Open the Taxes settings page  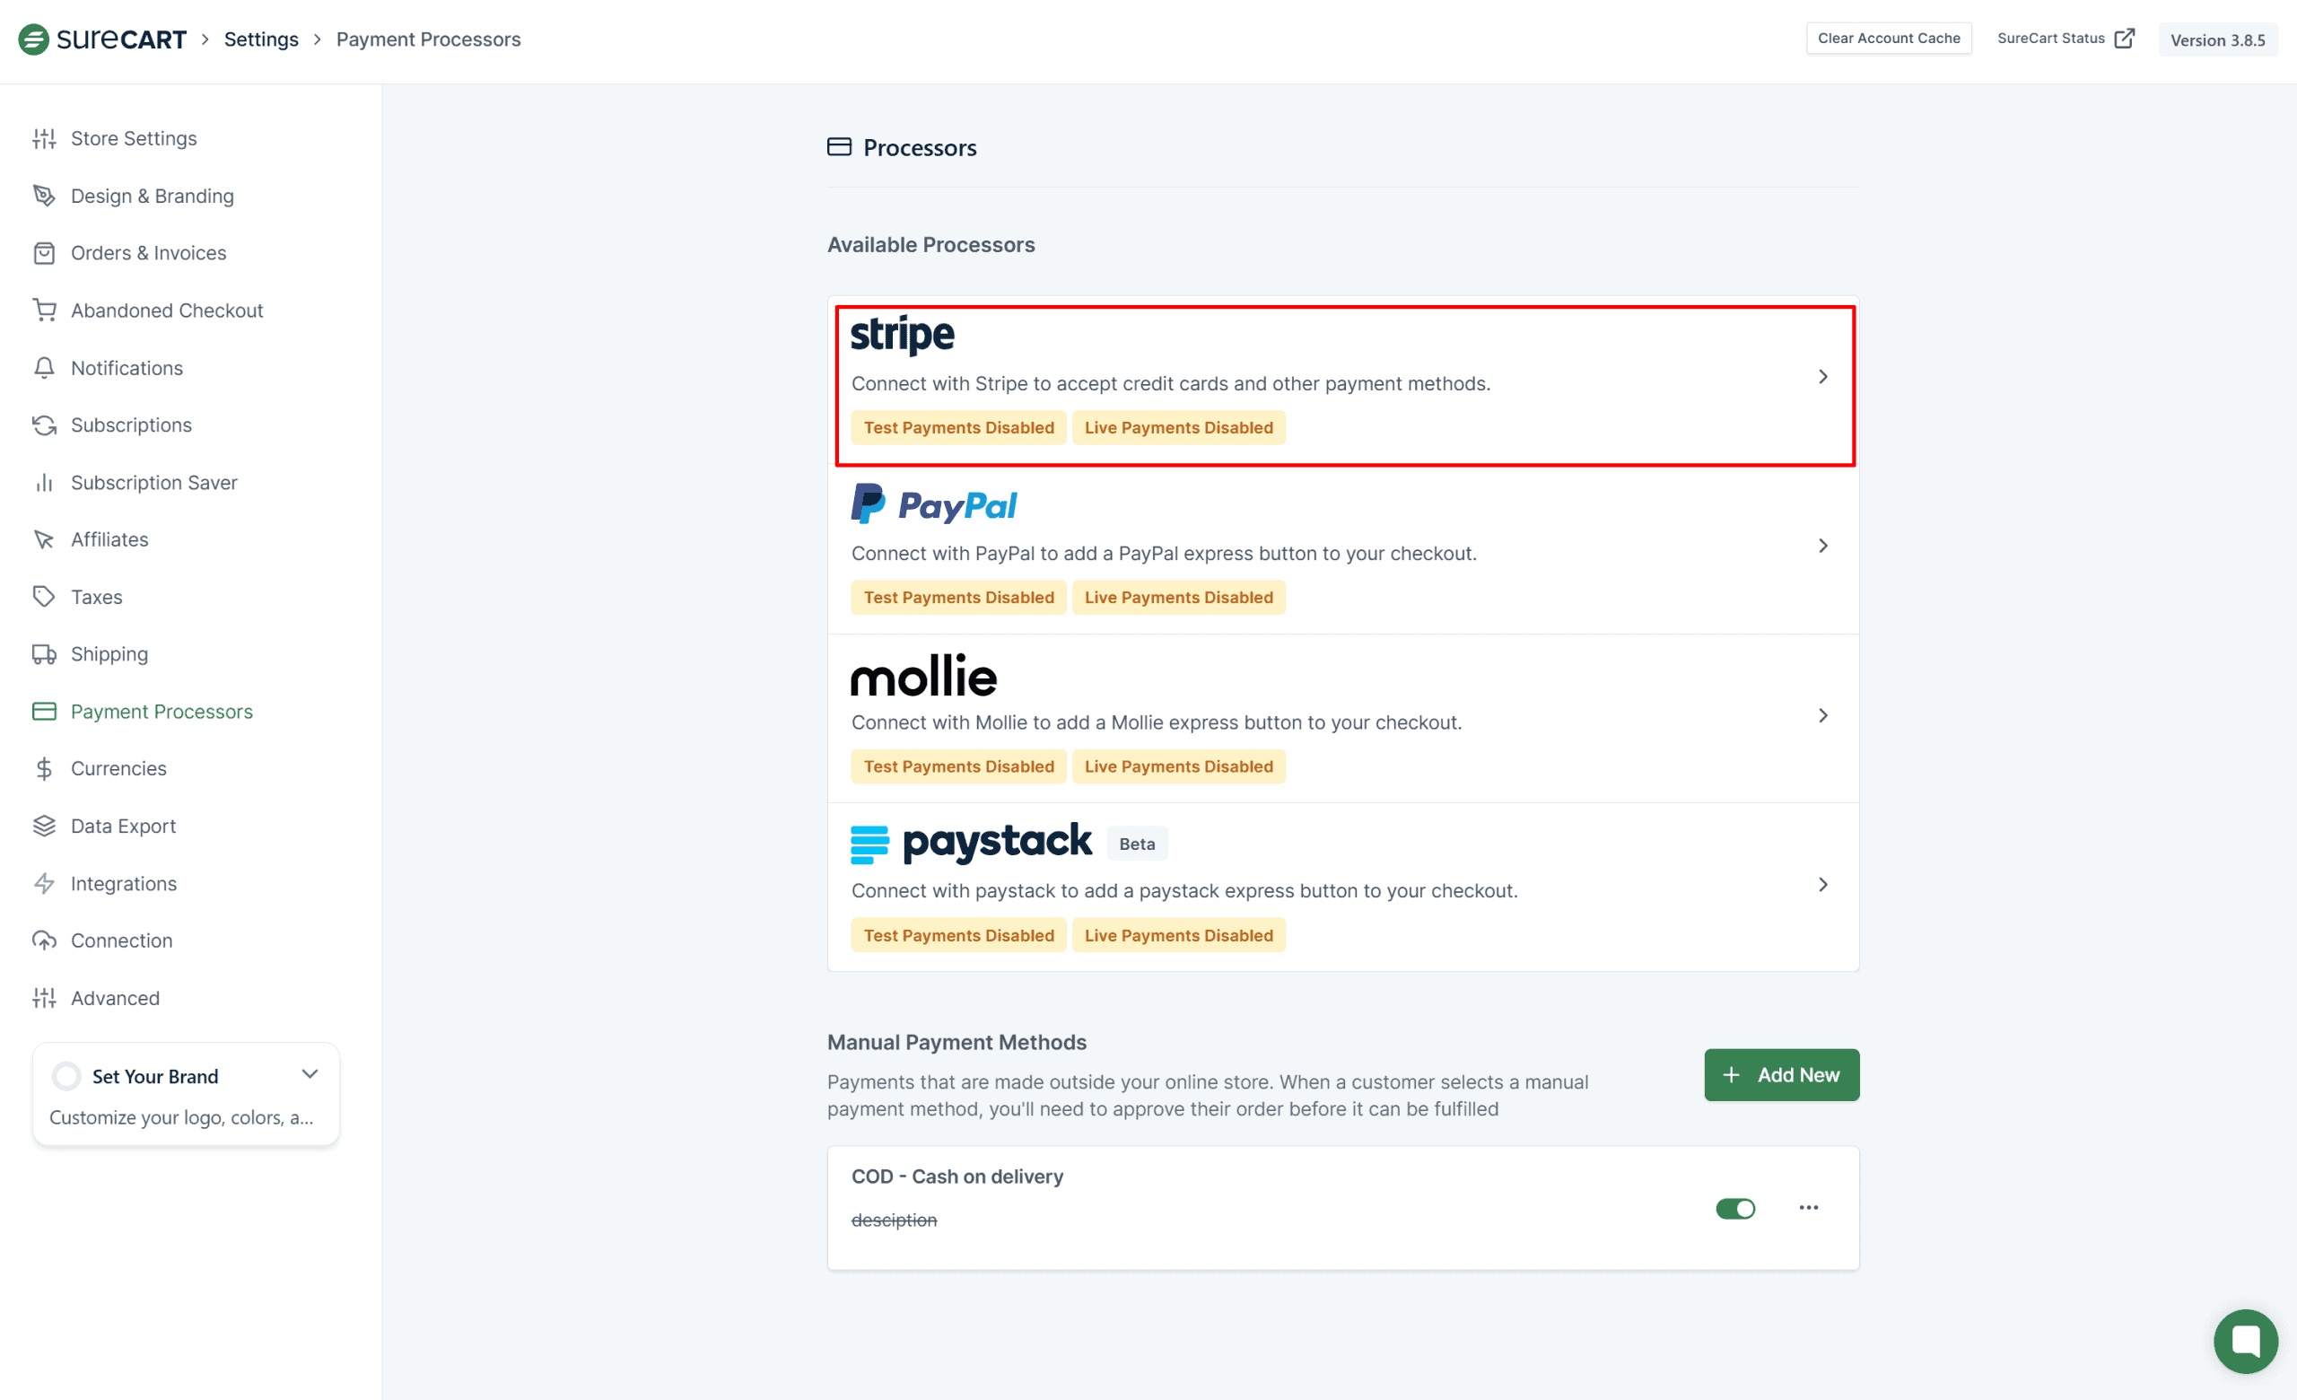click(96, 598)
